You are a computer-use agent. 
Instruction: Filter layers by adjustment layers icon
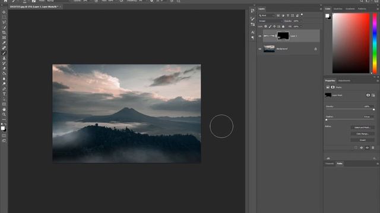coord(283,15)
